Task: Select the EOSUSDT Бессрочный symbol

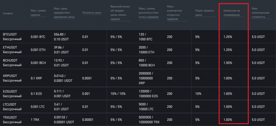Action: pyautogui.click(x=12, y=94)
